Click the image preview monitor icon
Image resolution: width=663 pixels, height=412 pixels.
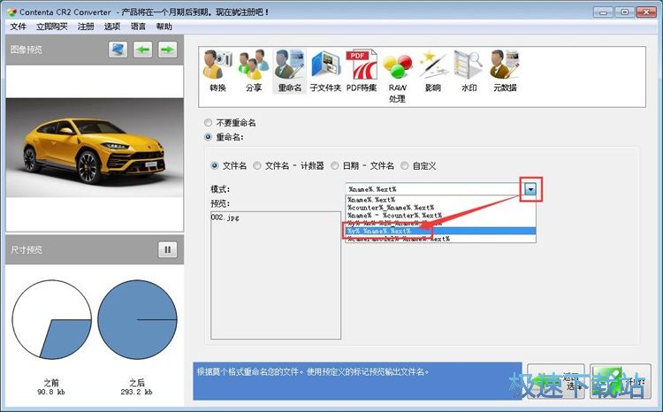[x=118, y=50]
